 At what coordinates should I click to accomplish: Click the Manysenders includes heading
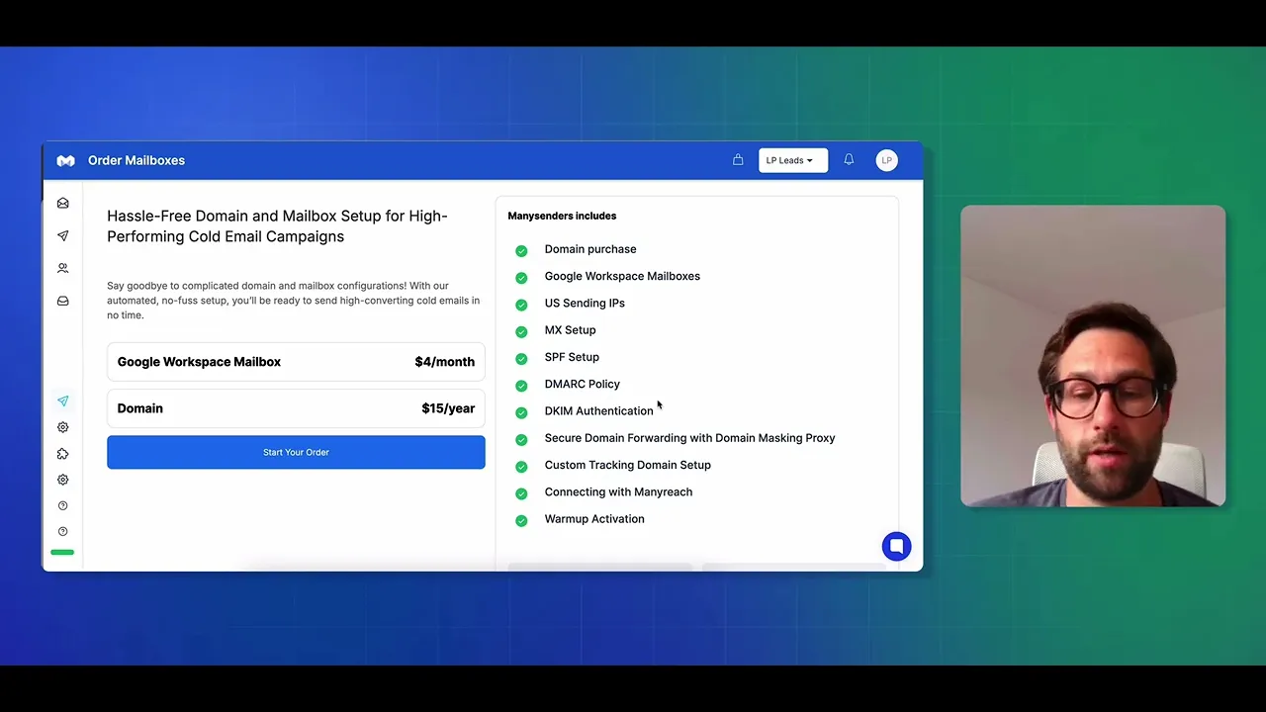click(x=562, y=216)
